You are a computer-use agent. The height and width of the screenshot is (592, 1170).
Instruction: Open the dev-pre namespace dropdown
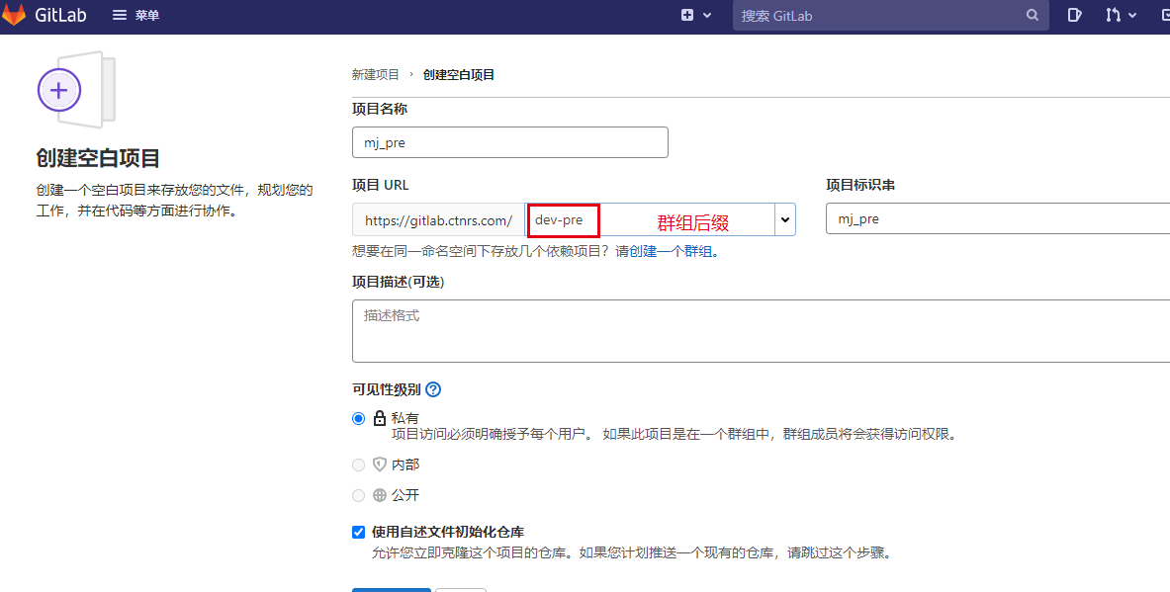pyautogui.click(x=660, y=220)
